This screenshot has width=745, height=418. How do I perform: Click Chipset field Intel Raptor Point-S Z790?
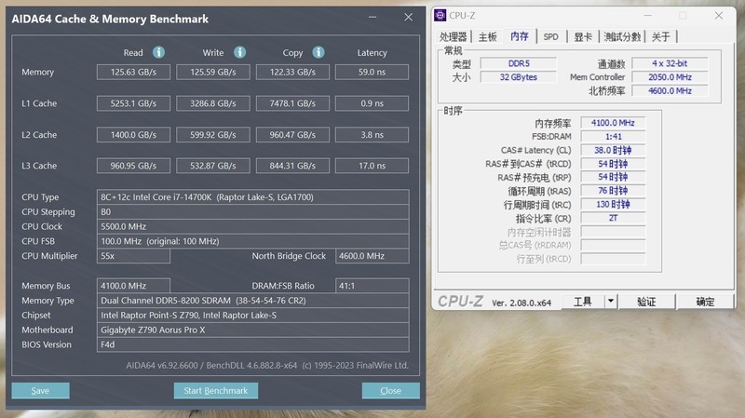pos(252,315)
